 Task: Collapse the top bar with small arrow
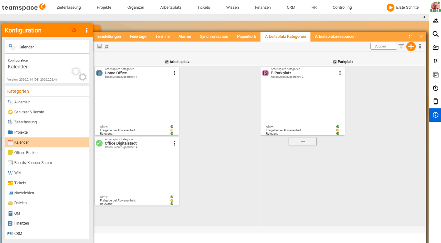pos(424,17)
